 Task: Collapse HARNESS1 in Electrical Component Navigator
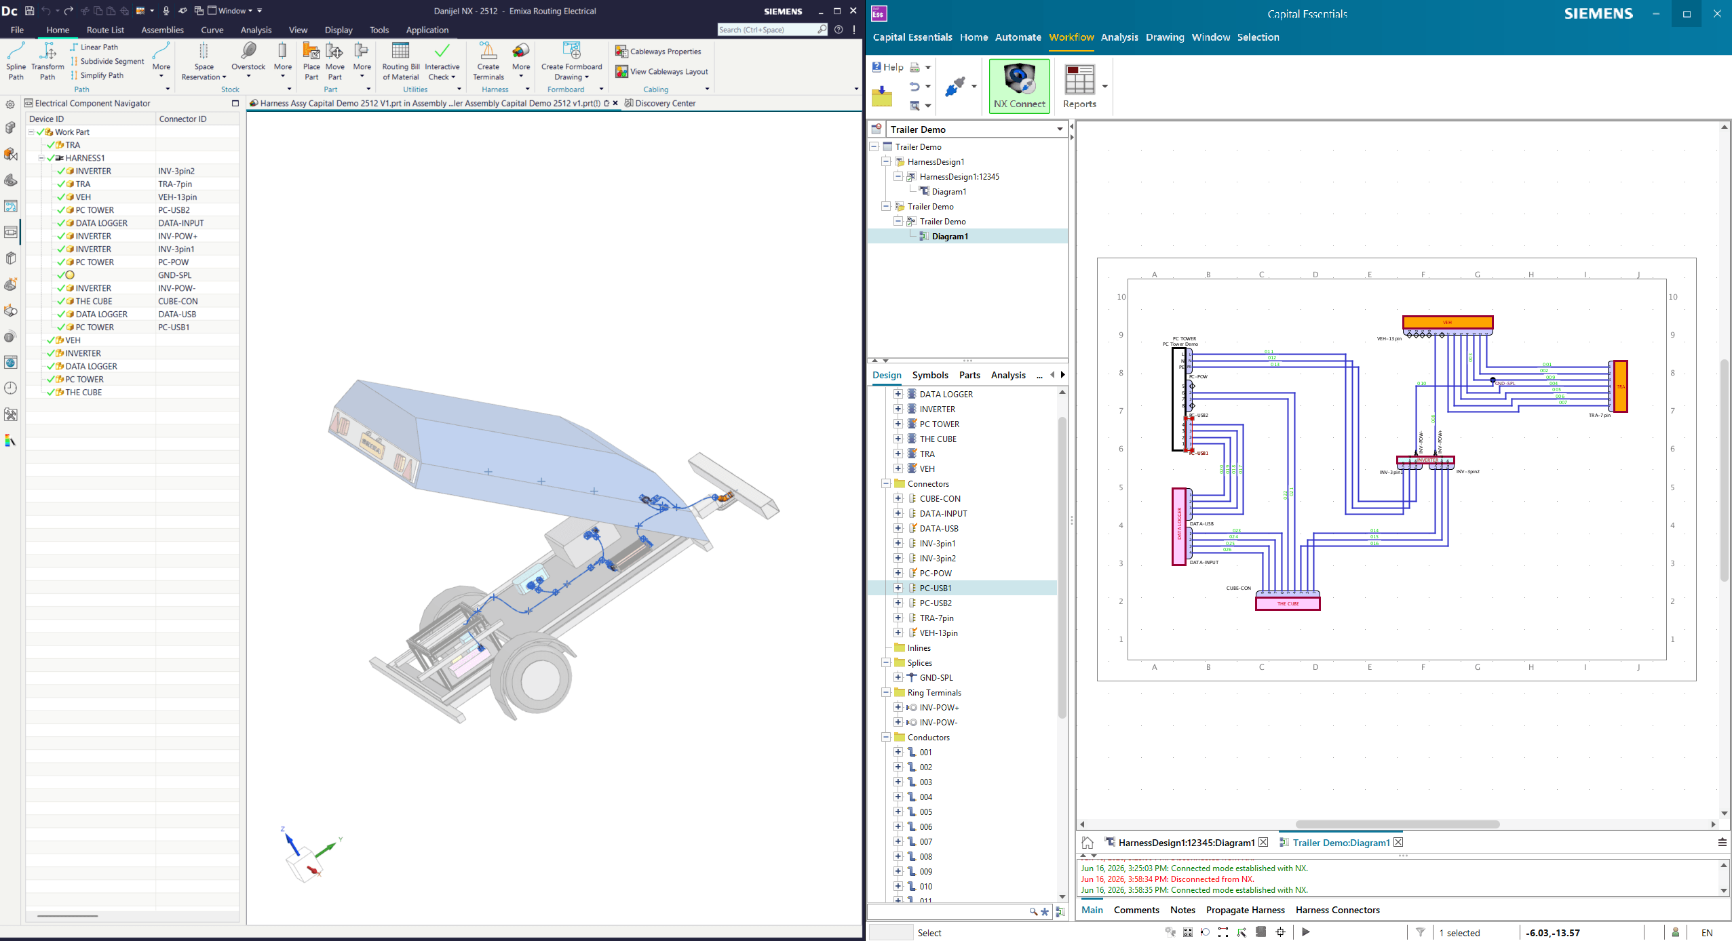pos(41,158)
